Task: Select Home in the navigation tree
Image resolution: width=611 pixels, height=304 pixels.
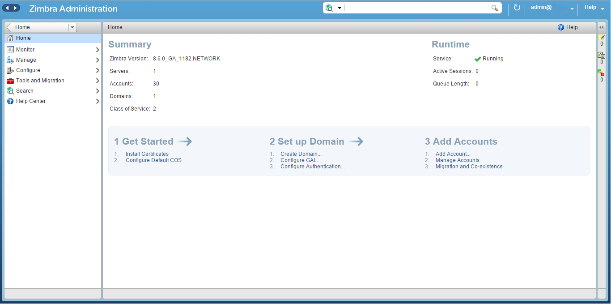Action: pos(53,39)
